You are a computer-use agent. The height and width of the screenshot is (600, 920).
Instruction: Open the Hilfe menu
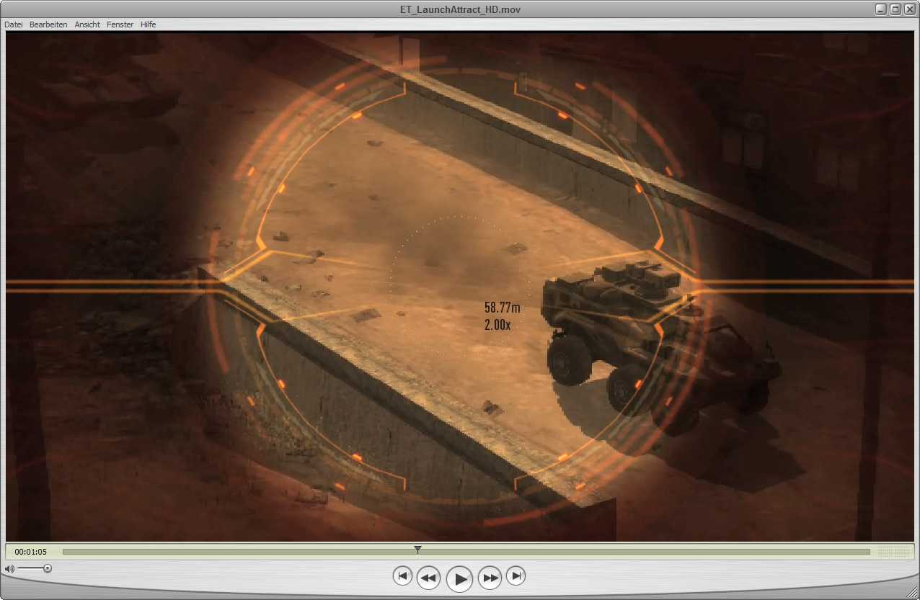[x=148, y=24]
